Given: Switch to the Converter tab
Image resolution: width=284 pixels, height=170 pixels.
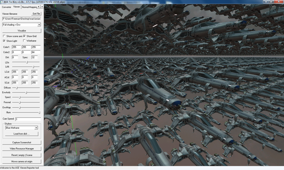Looking at the screenshot, I should pyautogui.click(x=6, y=7).
